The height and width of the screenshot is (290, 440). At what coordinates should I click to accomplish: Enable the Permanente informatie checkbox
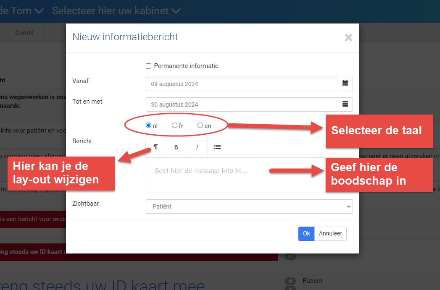pyautogui.click(x=148, y=66)
